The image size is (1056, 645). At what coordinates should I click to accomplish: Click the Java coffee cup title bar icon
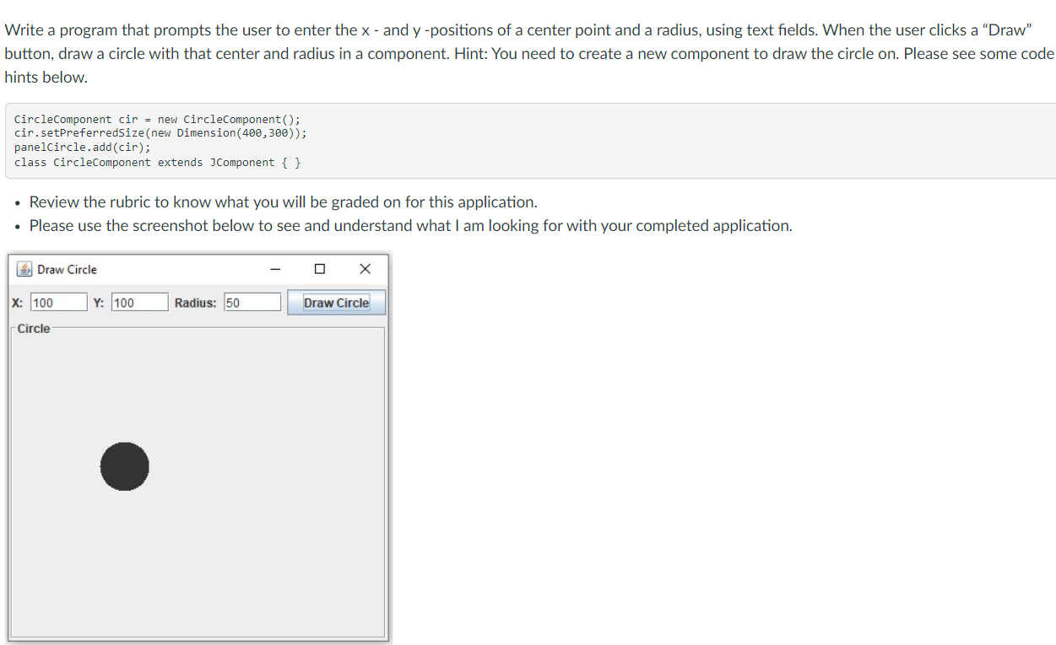(23, 269)
